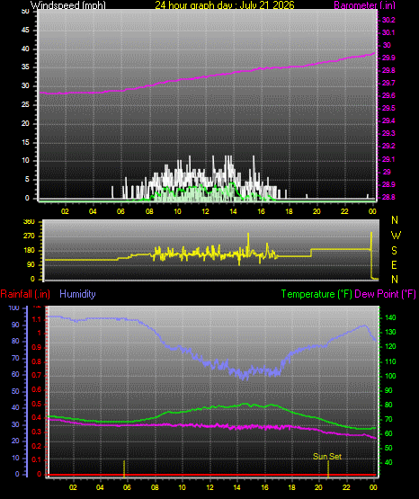The image size is (419, 499).
Task: Click the "28.8" barometer scale value
Action: point(388,197)
